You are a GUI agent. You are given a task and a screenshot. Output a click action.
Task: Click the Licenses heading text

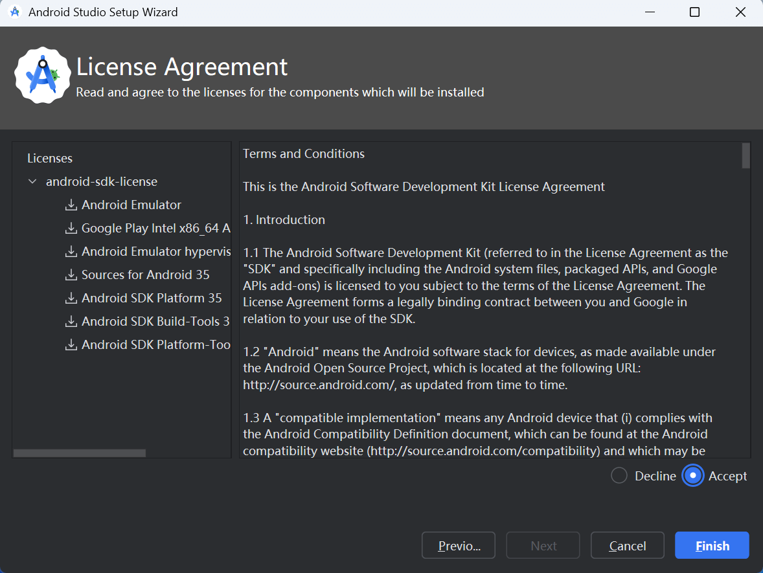click(50, 158)
